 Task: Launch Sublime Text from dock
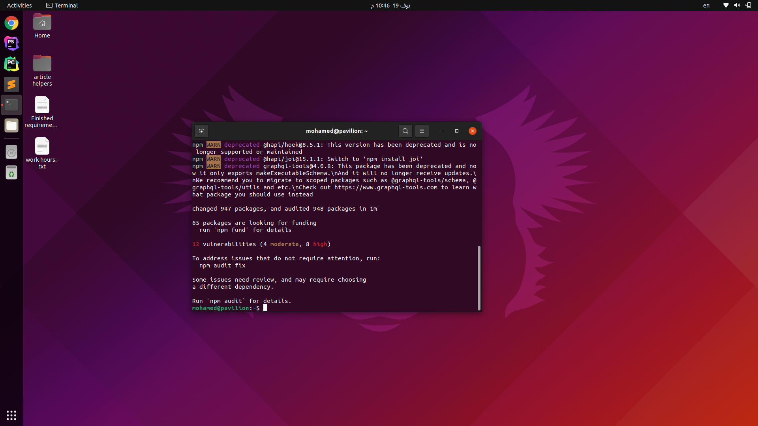coord(11,84)
